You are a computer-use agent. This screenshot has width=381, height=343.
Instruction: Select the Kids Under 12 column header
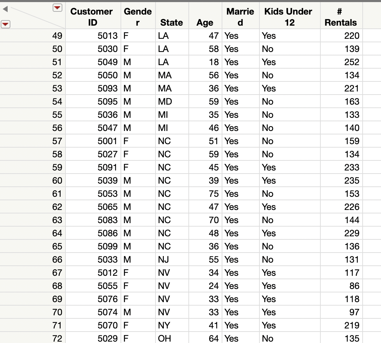coord(288,16)
